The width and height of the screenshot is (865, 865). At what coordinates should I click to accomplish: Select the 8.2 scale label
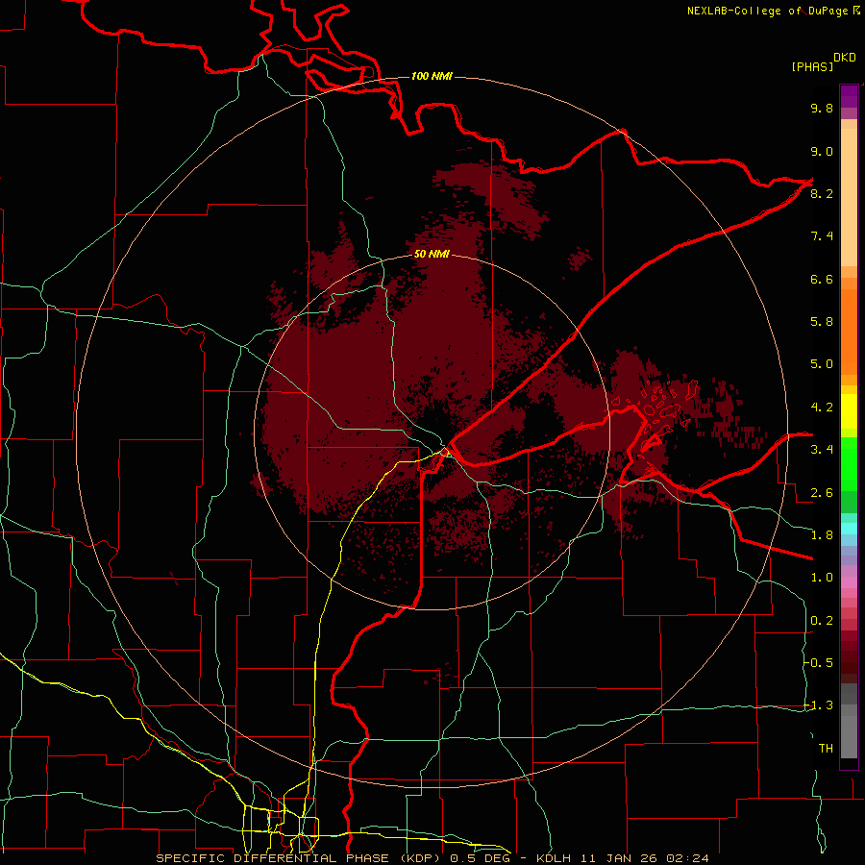click(822, 193)
